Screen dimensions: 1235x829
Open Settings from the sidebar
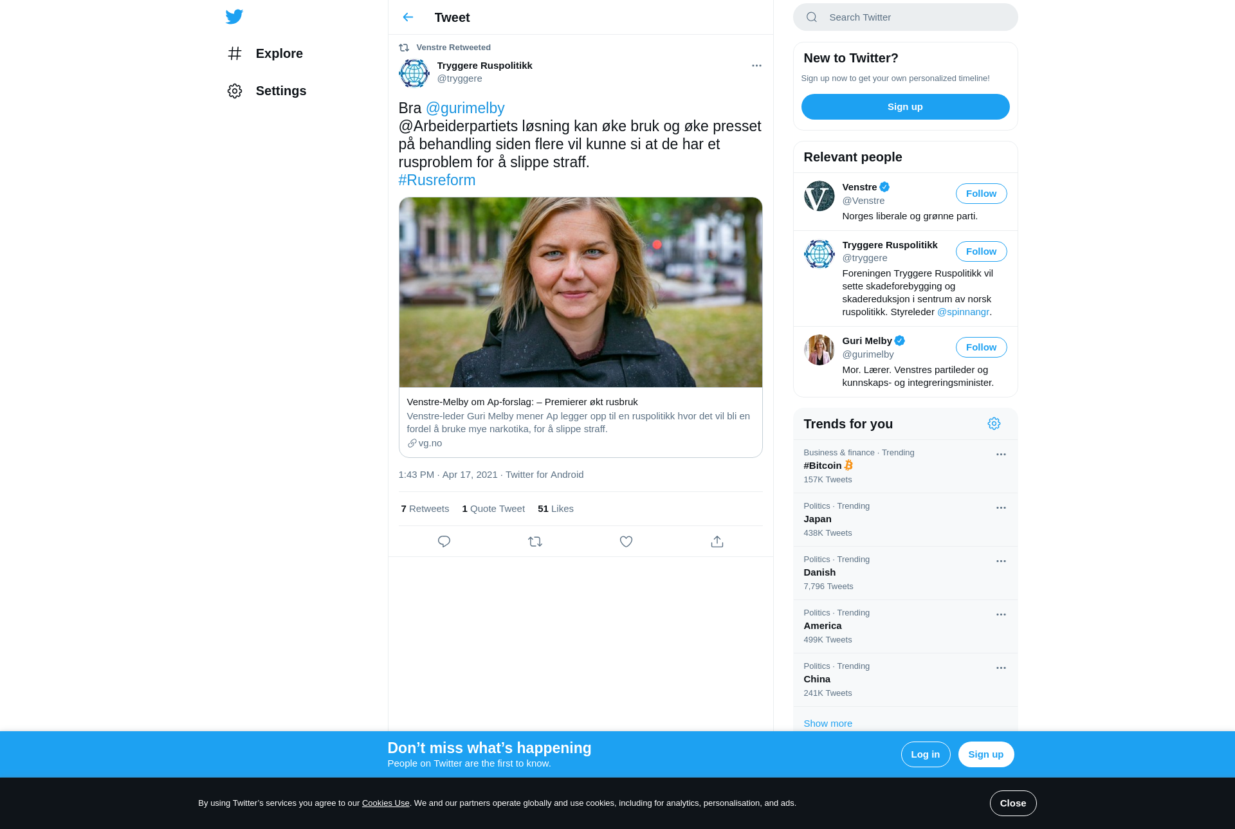[x=266, y=91]
